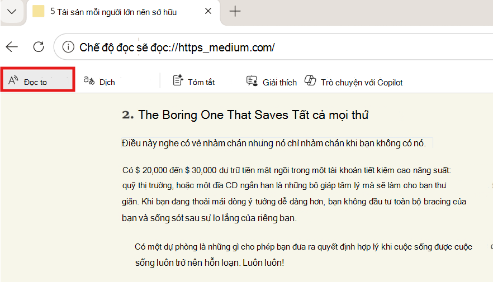Click the line 'Có $ 20,000 đến $ 30,000 dự trữ'
This screenshot has width=493, height=282.
coord(286,170)
